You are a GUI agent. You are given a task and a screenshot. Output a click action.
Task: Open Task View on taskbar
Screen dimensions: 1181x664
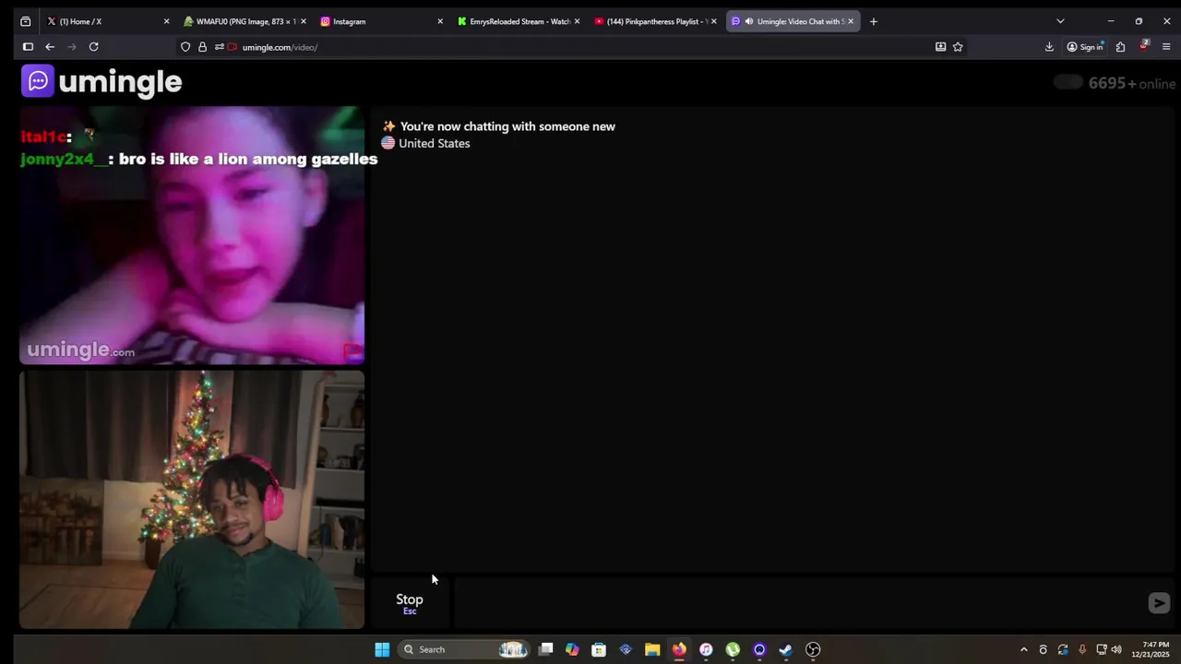click(x=545, y=649)
